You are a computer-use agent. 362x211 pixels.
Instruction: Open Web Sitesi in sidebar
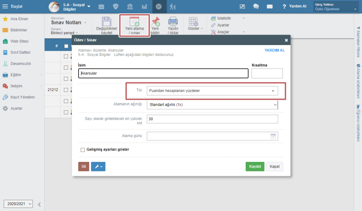[20, 41]
